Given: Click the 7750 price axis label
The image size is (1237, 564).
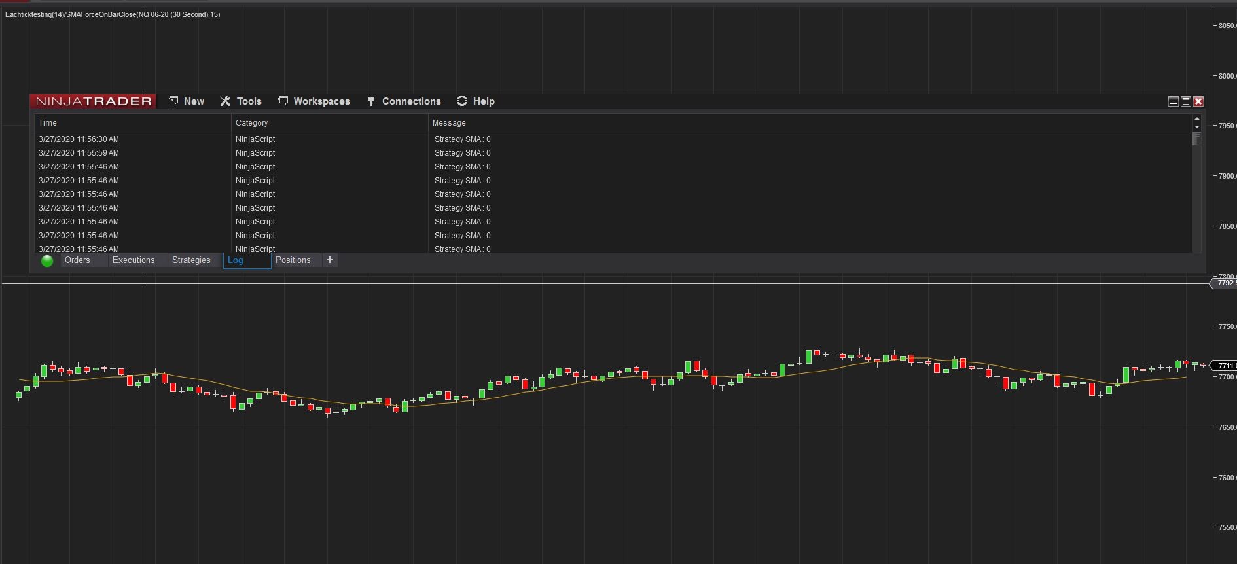Looking at the screenshot, I should tap(1227, 326).
